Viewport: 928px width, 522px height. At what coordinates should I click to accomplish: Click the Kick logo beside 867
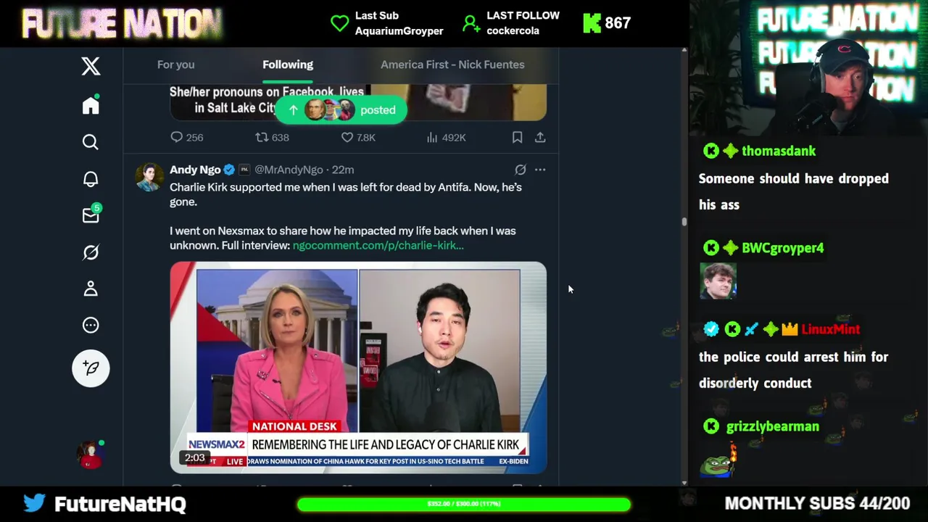coord(592,23)
